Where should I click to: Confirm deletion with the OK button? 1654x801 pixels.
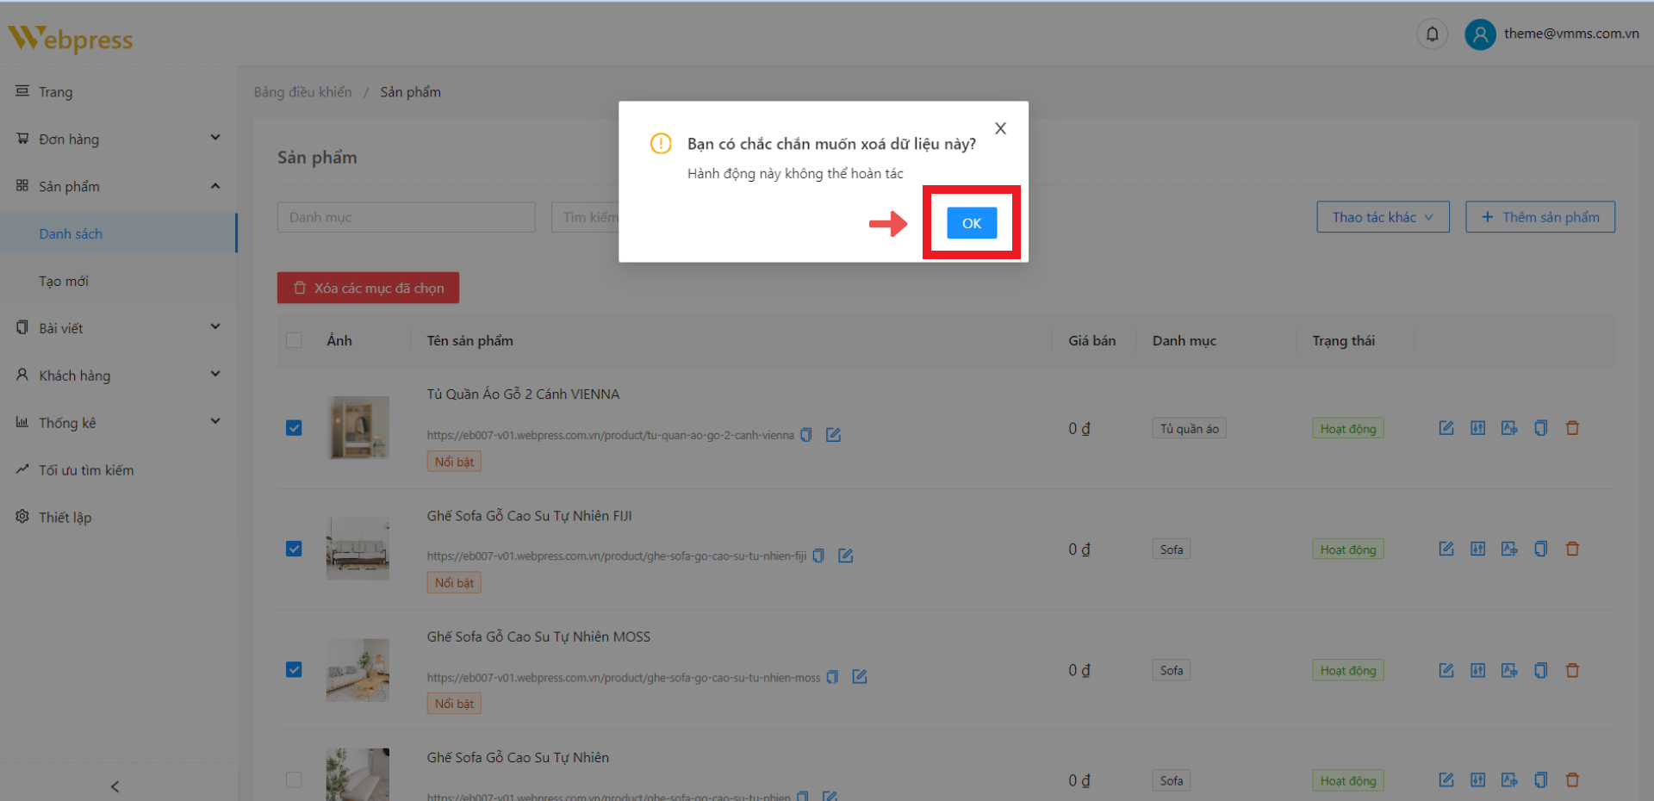[971, 223]
